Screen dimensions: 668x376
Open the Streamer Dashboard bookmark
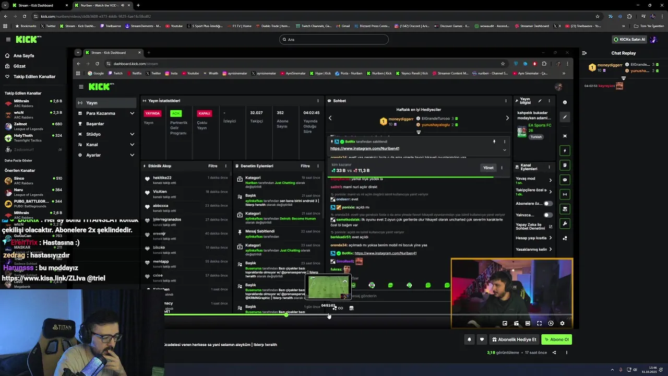(x=531, y=26)
